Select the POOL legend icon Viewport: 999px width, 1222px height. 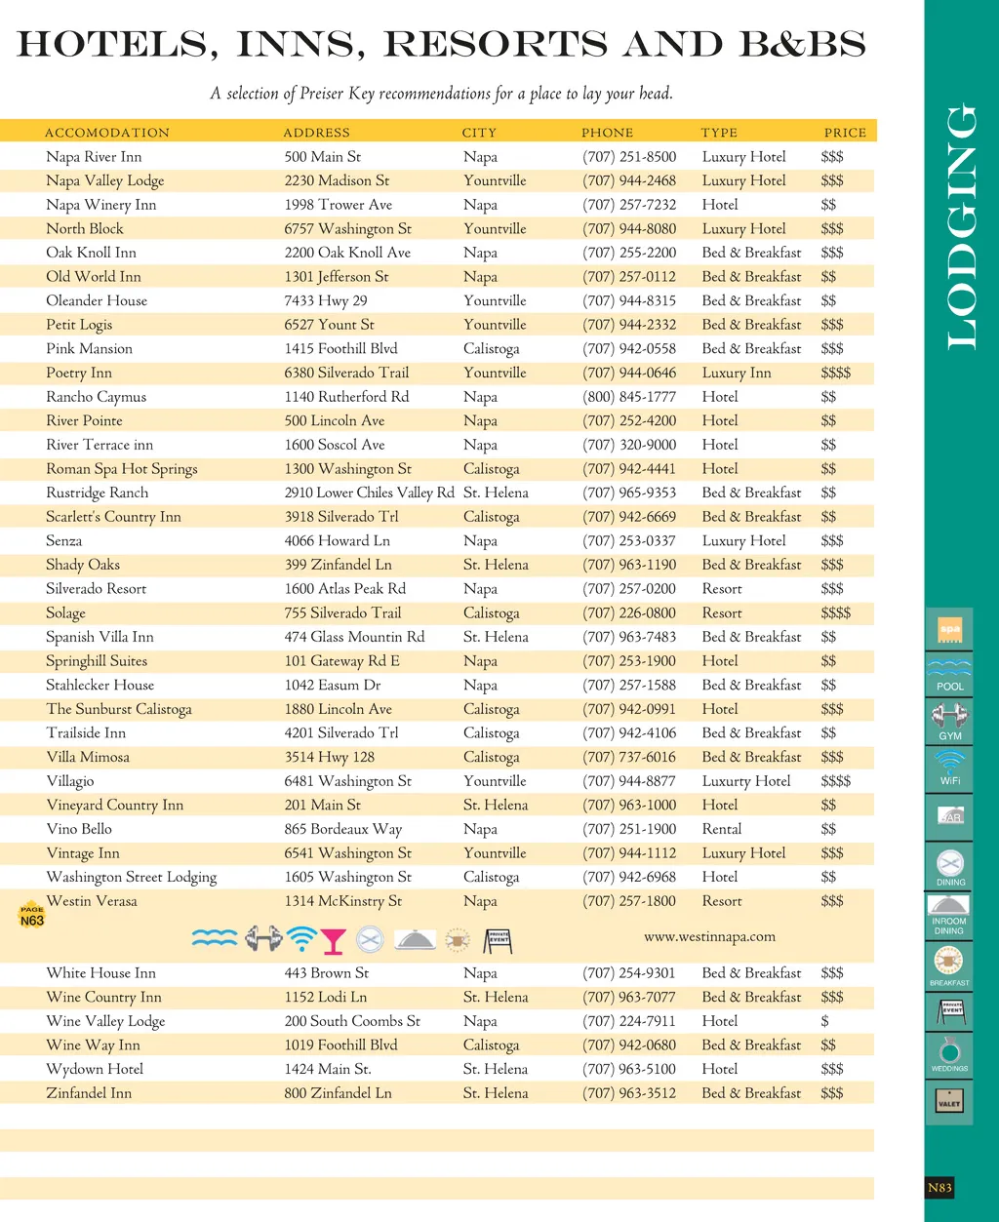click(x=949, y=674)
